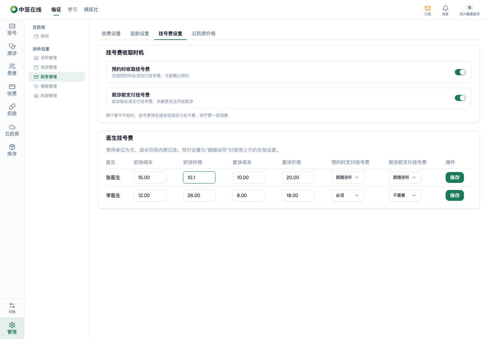This screenshot has width=488, height=339.
Task: Open the 临证 top navigation item
Action: tap(56, 9)
